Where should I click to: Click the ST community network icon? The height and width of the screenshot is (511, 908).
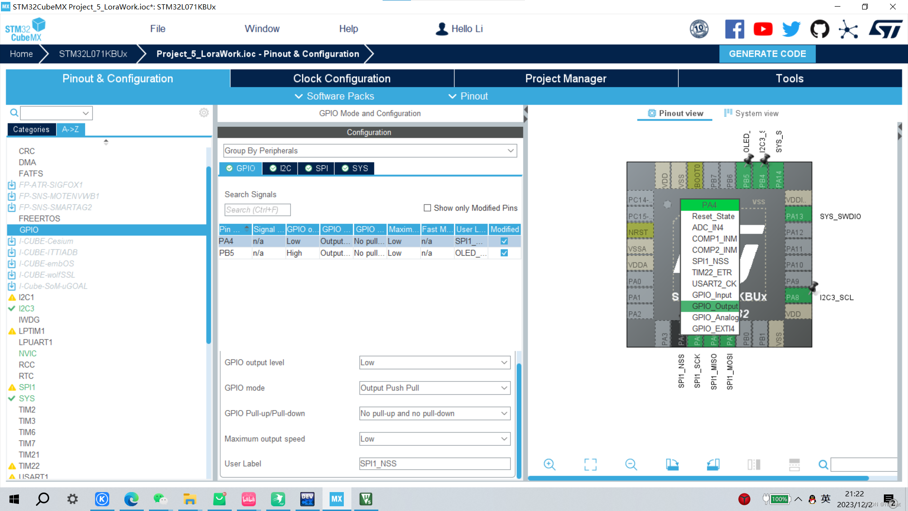click(x=848, y=29)
